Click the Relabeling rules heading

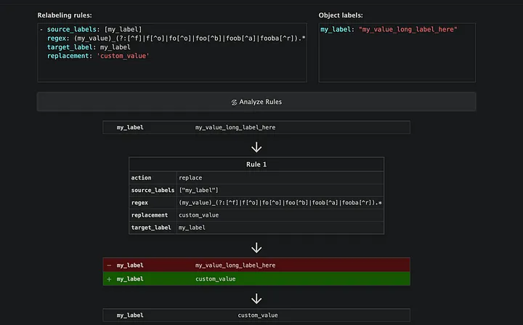65,15
